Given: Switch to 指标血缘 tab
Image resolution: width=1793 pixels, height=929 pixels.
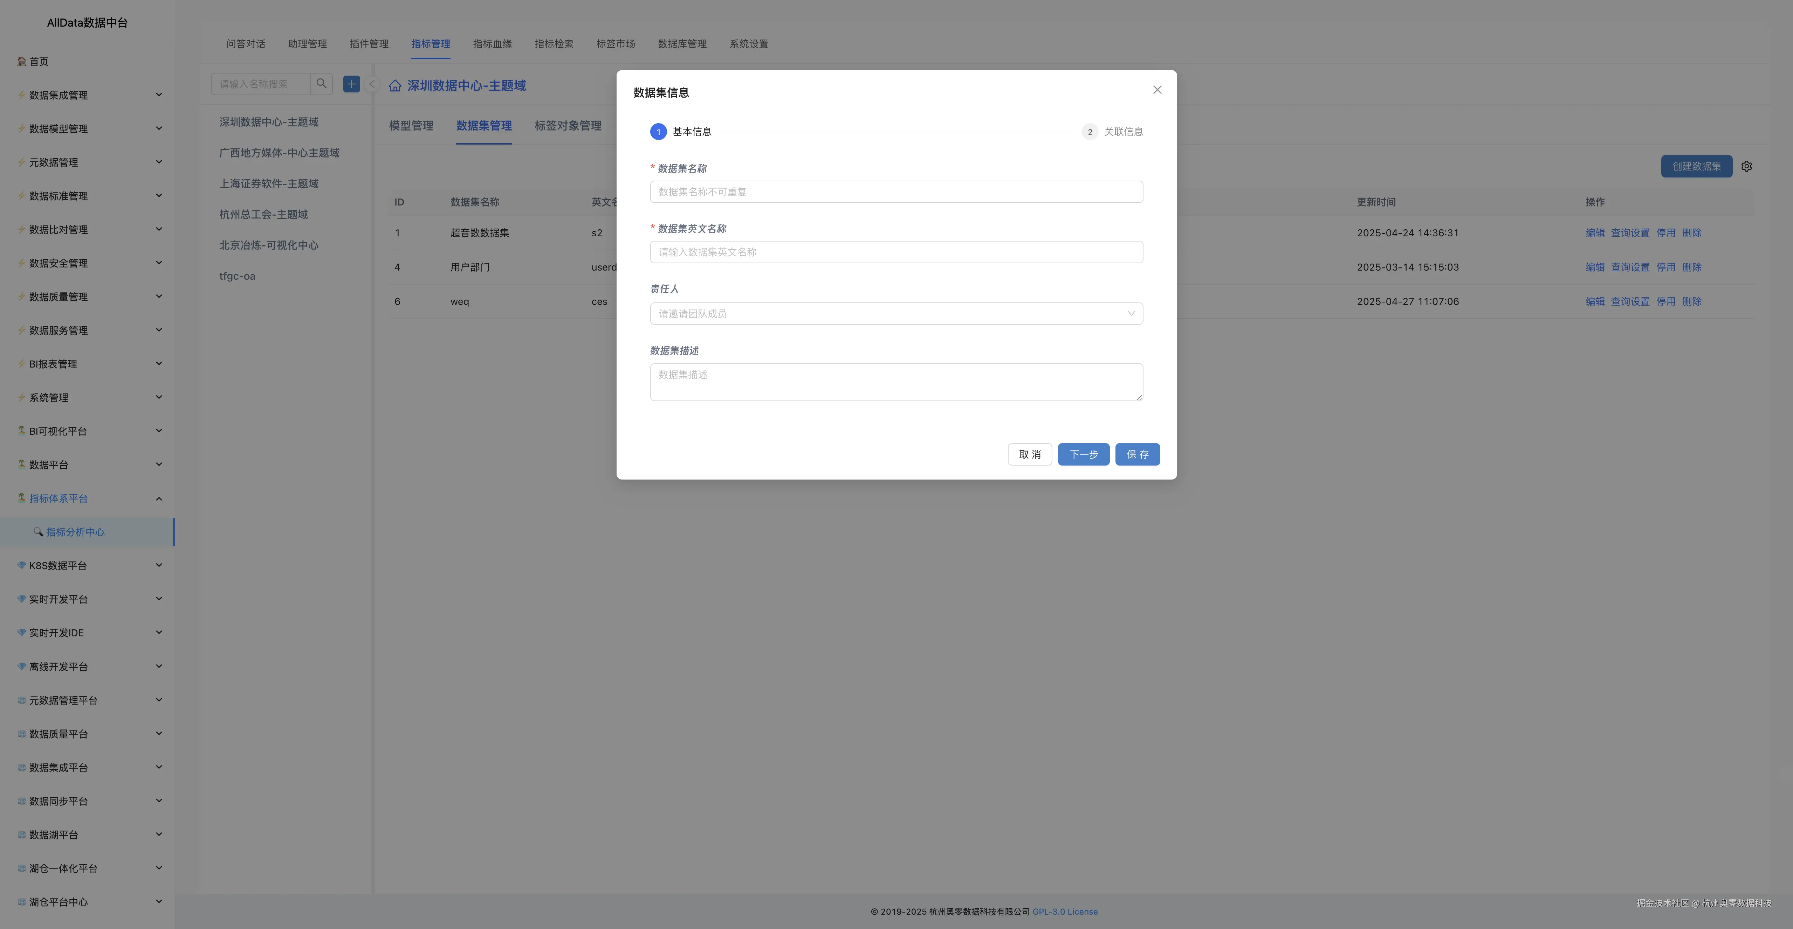Looking at the screenshot, I should pos(492,44).
